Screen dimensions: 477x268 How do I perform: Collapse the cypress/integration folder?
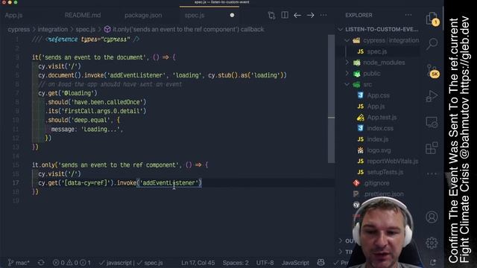(x=382, y=40)
